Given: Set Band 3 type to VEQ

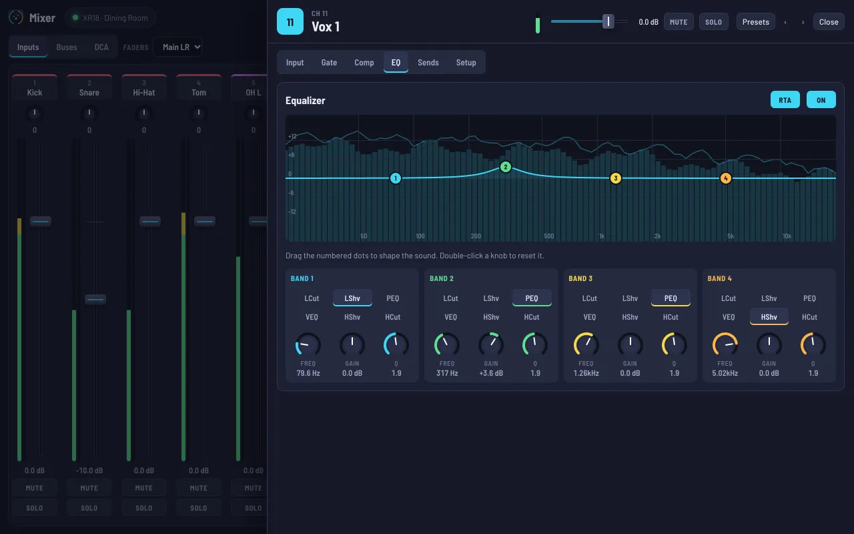Looking at the screenshot, I should pos(590,317).
